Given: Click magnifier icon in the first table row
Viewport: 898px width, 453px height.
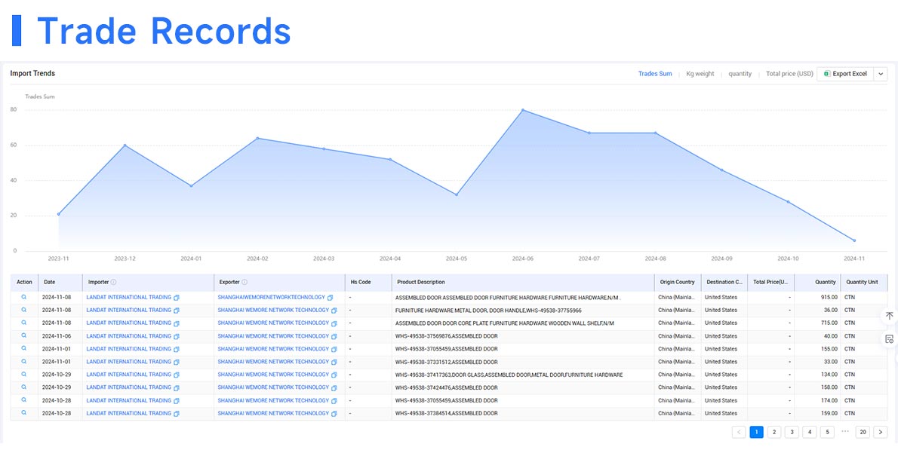Looking at the screenshot, I should [24, 297].
